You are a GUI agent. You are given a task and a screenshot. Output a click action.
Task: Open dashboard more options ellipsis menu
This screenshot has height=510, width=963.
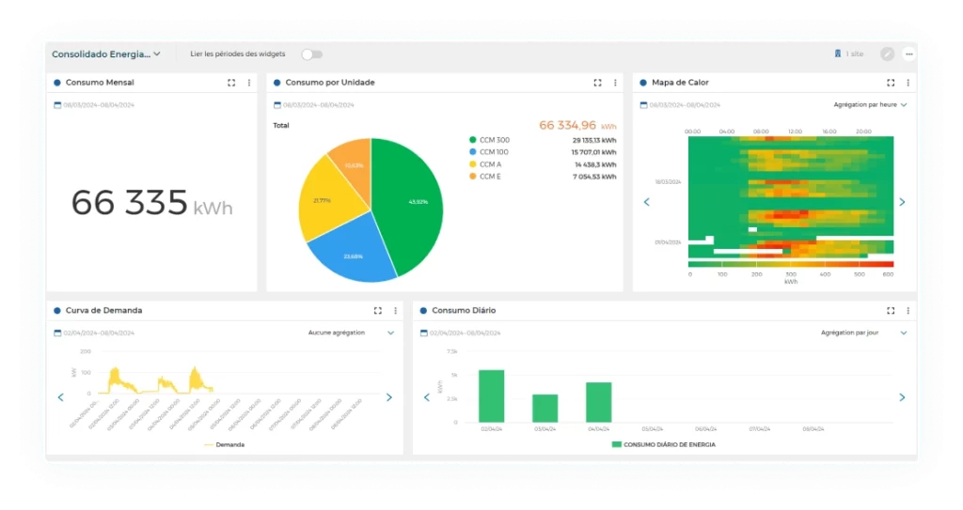click(x=908, y=54)
